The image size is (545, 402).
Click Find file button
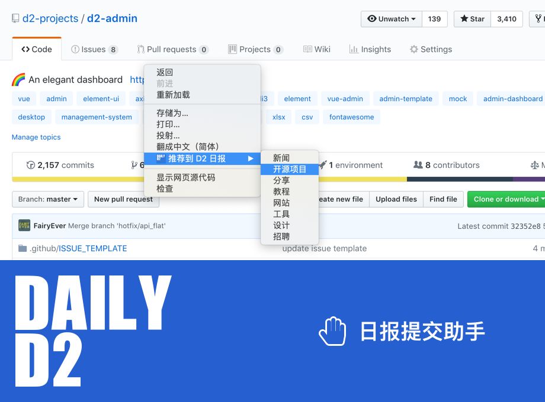(443, 199)
